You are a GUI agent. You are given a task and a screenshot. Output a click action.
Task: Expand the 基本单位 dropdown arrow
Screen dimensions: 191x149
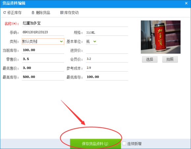95,41
